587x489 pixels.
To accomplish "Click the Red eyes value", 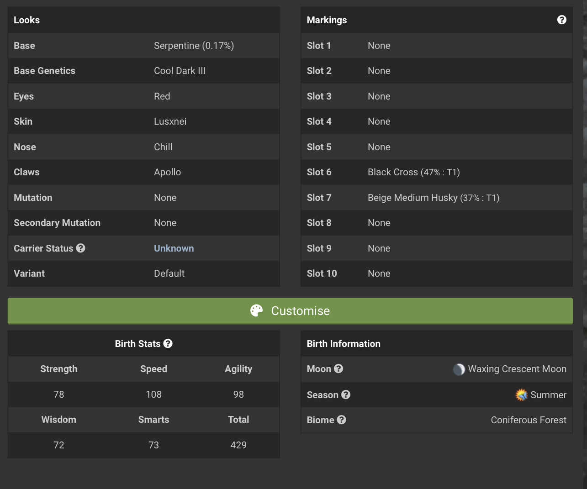I will (x=162, y=96).
